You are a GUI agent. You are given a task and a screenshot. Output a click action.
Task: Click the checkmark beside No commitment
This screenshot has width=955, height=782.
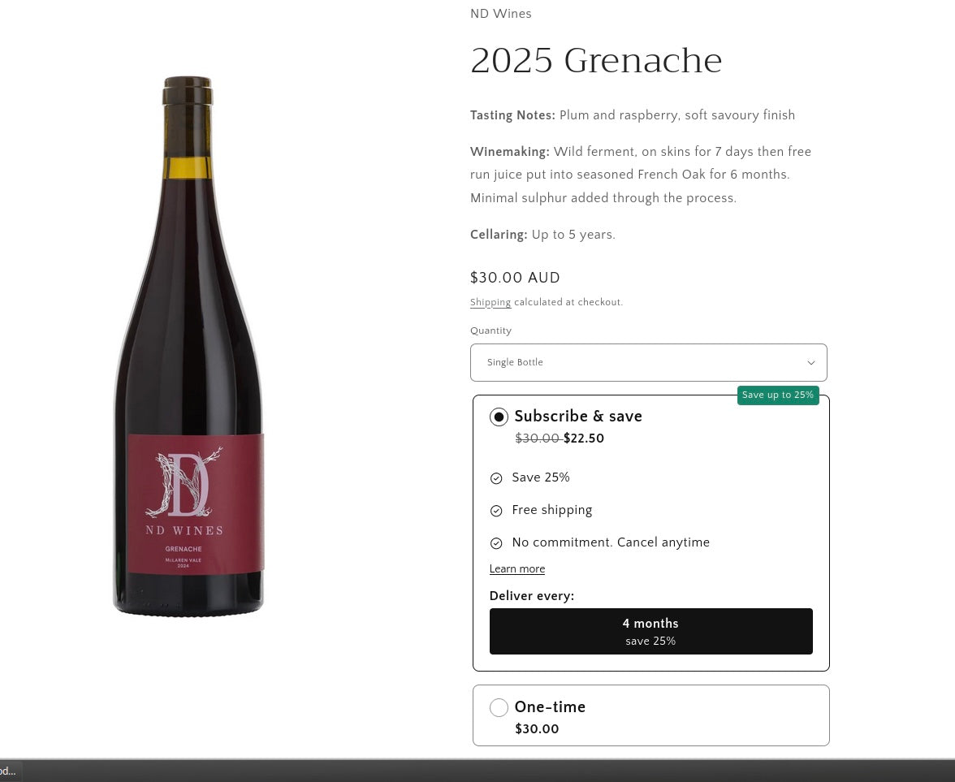[x=496, y=543]
